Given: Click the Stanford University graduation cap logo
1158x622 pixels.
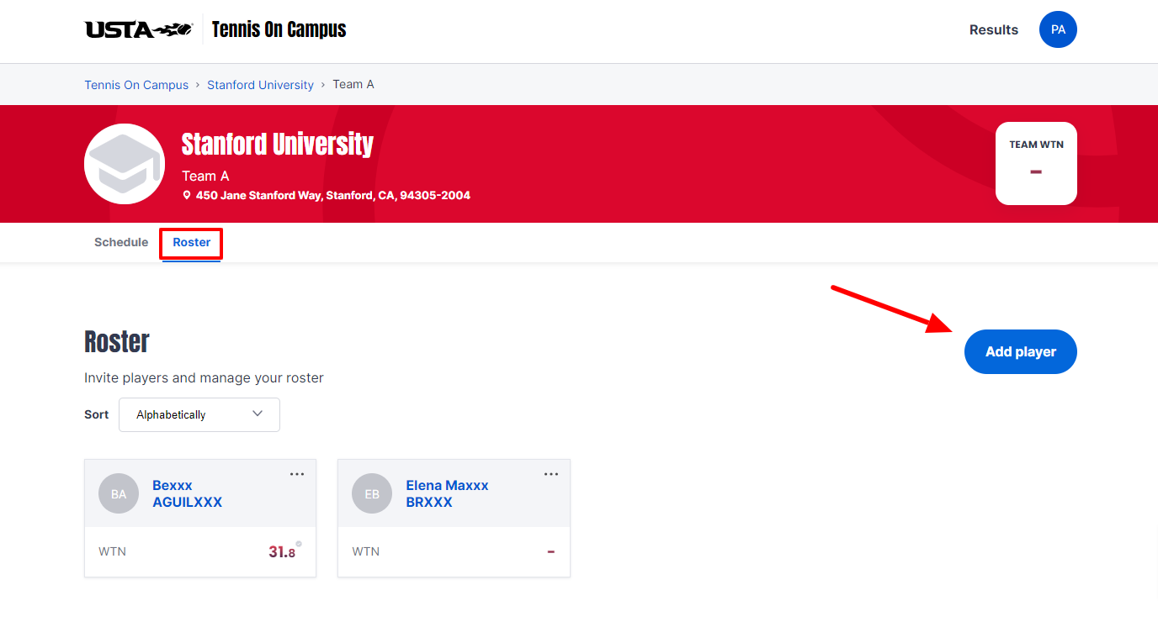Looking at the screenshot, I should click(125, 164).
